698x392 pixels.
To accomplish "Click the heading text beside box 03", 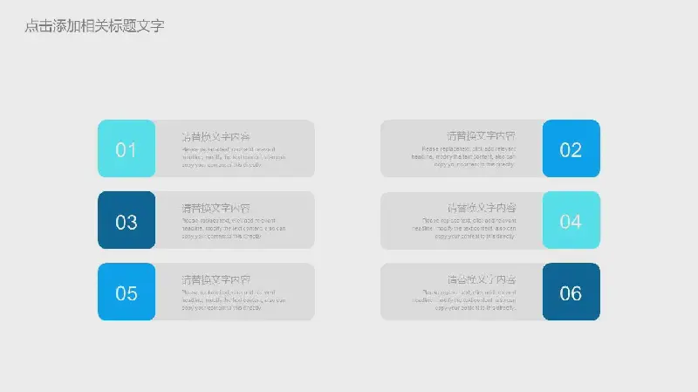I will coord(216,208).
